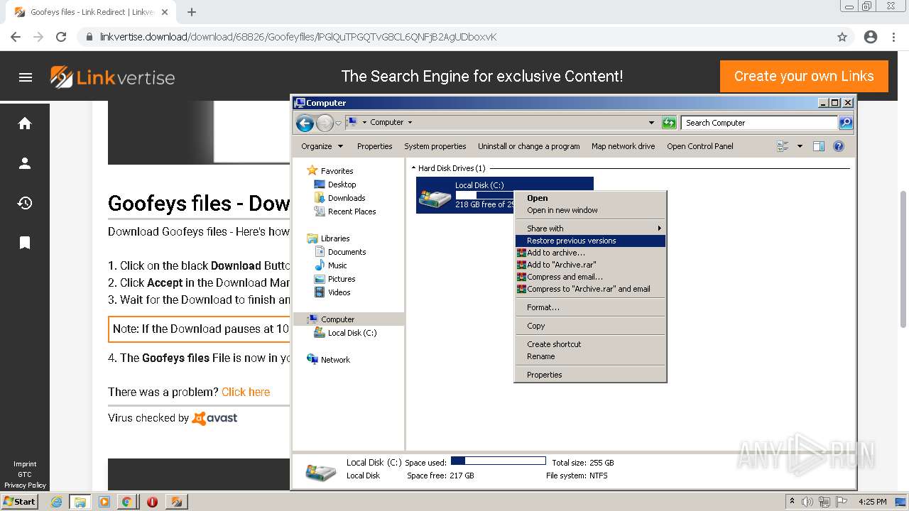Show the preview pane icon

(x=819, y=146)
